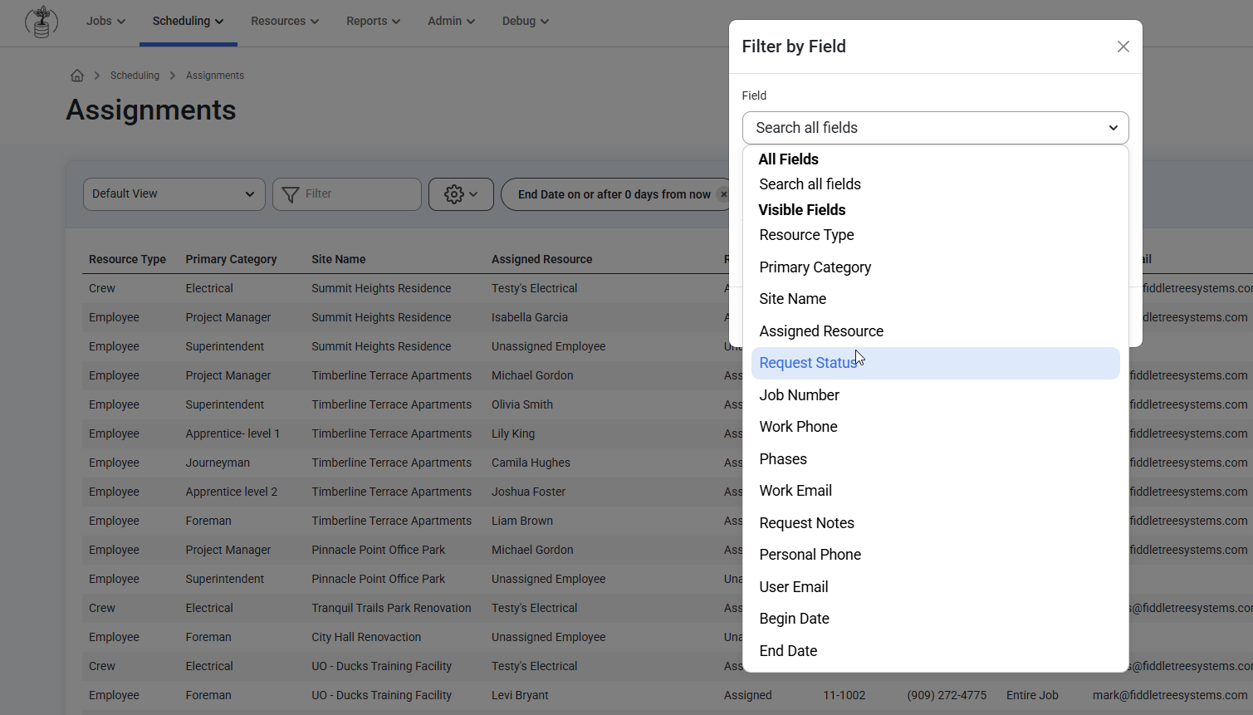Click job number 11-1002 cell
The width and height of the screenshot is (1253, 715).
[844, 695]
